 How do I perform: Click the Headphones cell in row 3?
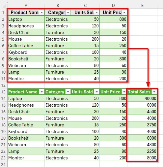pyautogui.click(x=26, y=26)
